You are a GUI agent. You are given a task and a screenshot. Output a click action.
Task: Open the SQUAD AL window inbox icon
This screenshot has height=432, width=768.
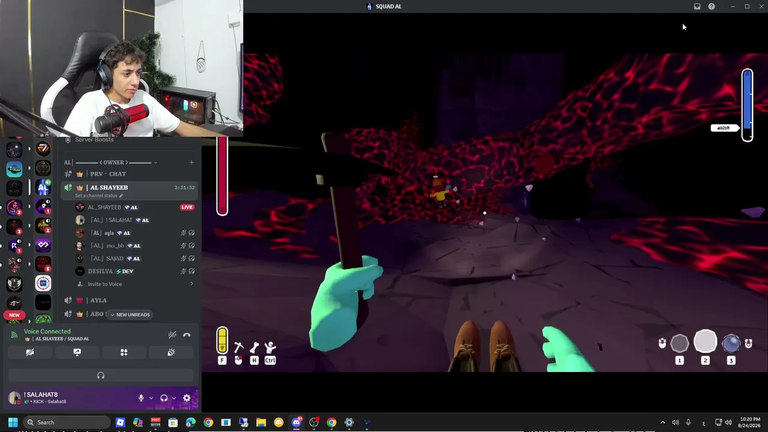pos(697,7)
